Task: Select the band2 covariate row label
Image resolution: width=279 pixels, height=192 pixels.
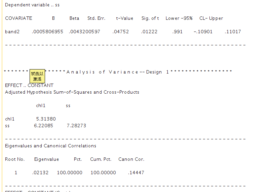Action: [12, 32]
